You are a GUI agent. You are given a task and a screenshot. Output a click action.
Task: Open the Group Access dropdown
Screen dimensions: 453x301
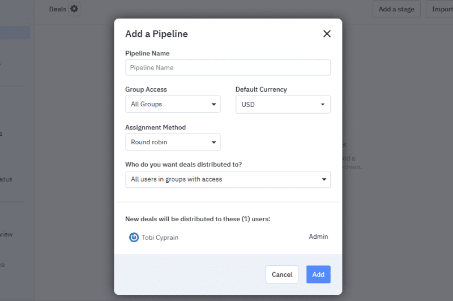[x=173, y=104]
